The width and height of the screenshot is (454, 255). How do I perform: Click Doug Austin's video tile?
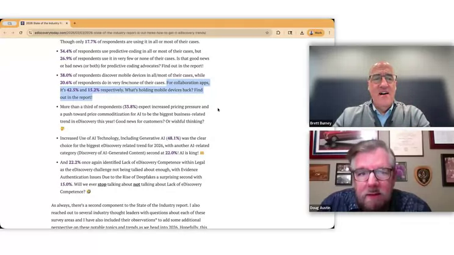click(x=381, y=171)
